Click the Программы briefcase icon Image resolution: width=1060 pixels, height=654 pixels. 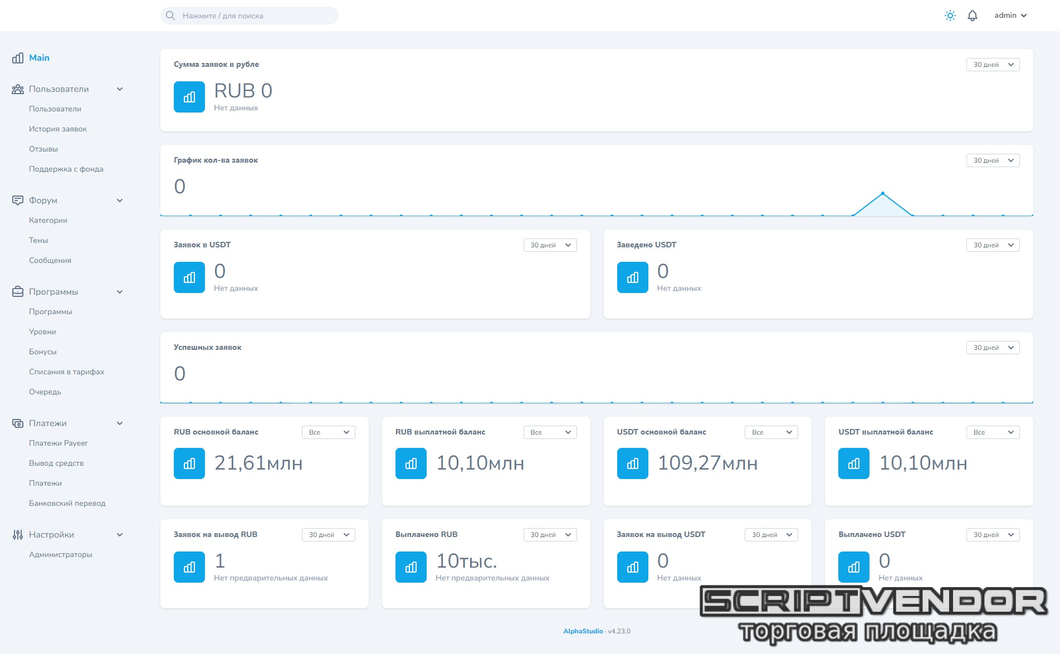[18, 292]
